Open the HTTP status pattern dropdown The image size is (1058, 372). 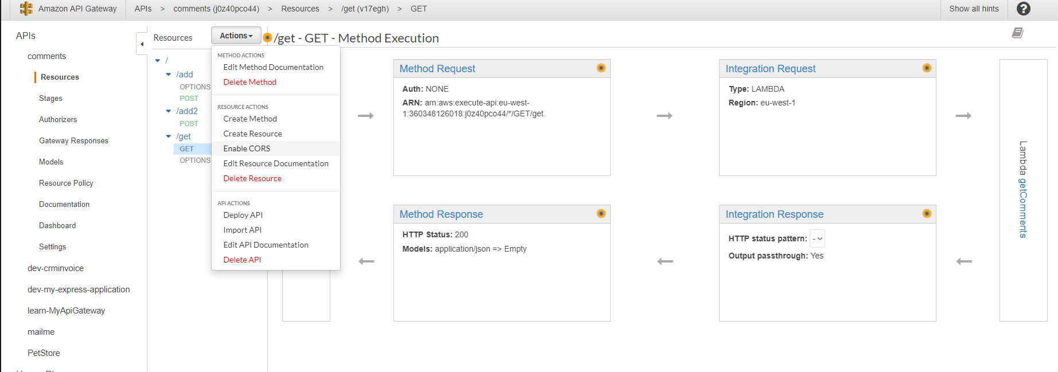(817, 238)
